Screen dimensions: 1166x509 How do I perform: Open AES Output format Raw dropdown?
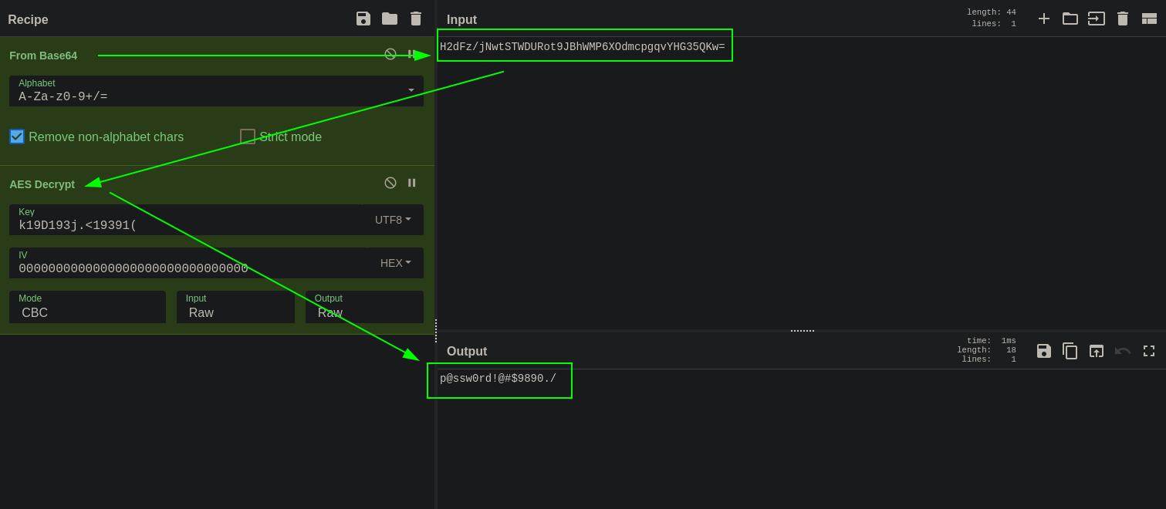point(364,307)
